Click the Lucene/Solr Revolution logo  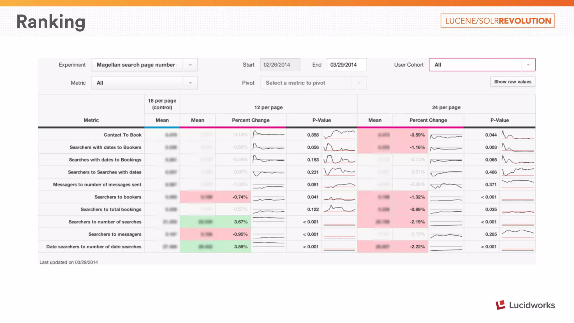pyautogui.click(x=498, y=21)
